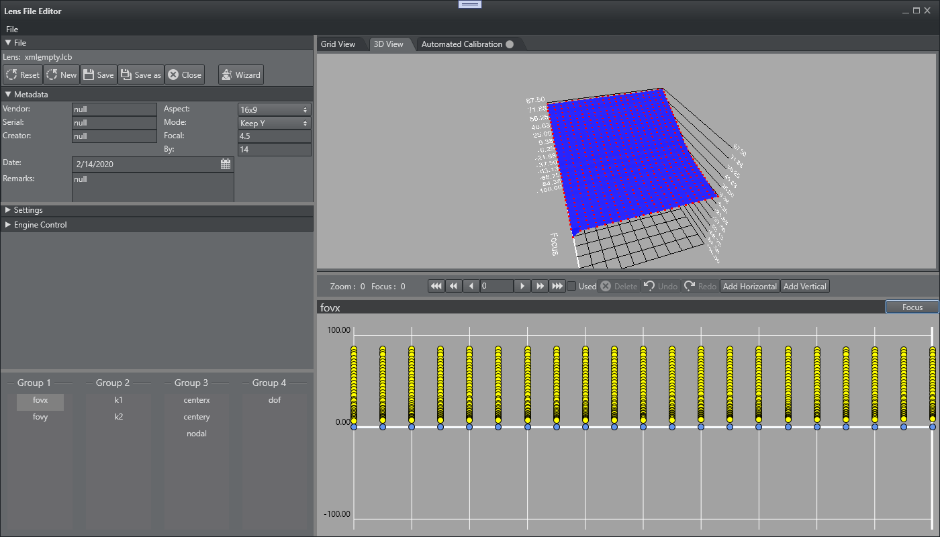Viewport: 940px width, 537px height.
Task: Open the Aspect 16x9 dropdown
Action: click(274, 109)
